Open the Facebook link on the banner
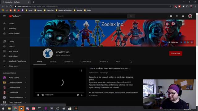 (x=185, y=42)
